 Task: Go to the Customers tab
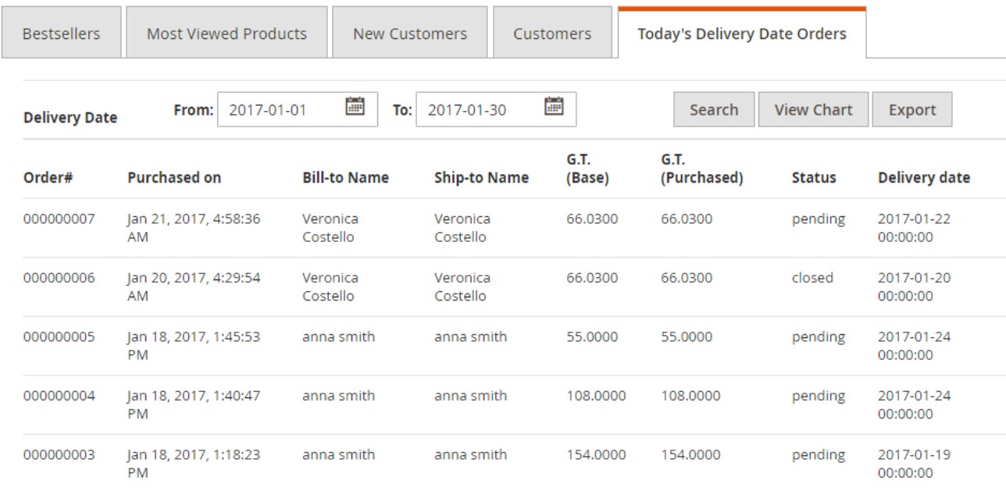point(552,34)
